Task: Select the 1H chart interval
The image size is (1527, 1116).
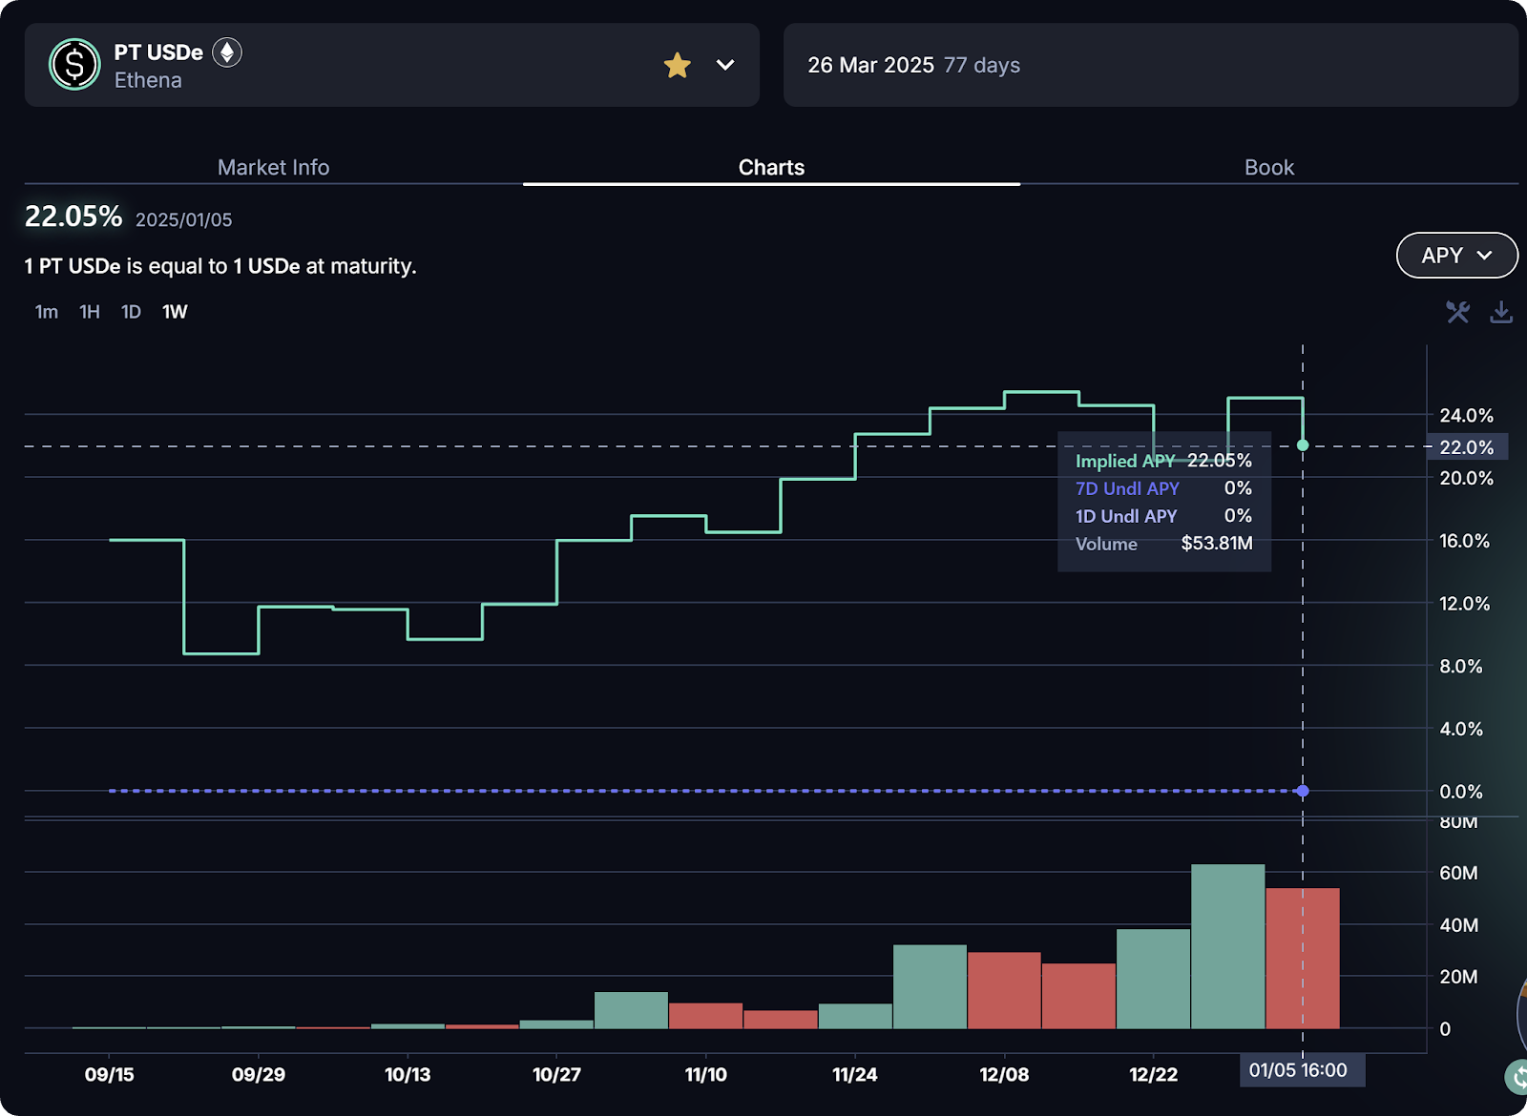Action: click(90, 312)
